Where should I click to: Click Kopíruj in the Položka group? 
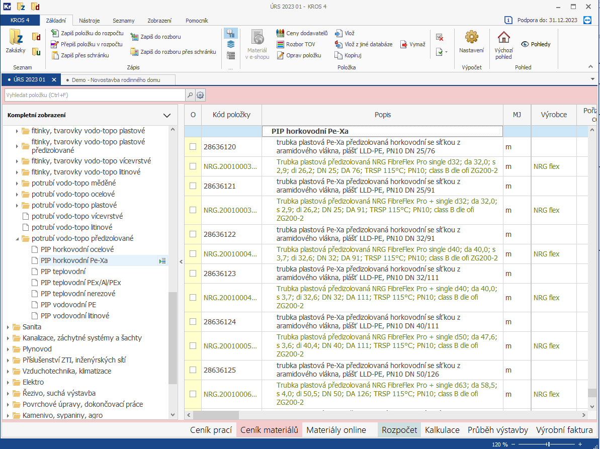coord(348,55)
